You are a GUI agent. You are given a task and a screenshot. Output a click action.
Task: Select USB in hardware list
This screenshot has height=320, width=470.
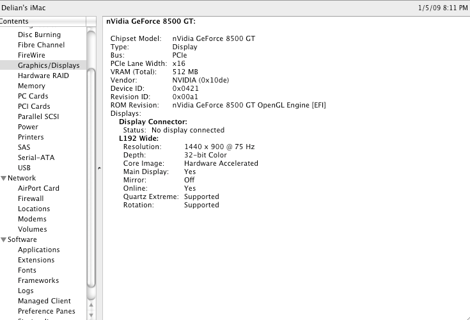[24, 168]
